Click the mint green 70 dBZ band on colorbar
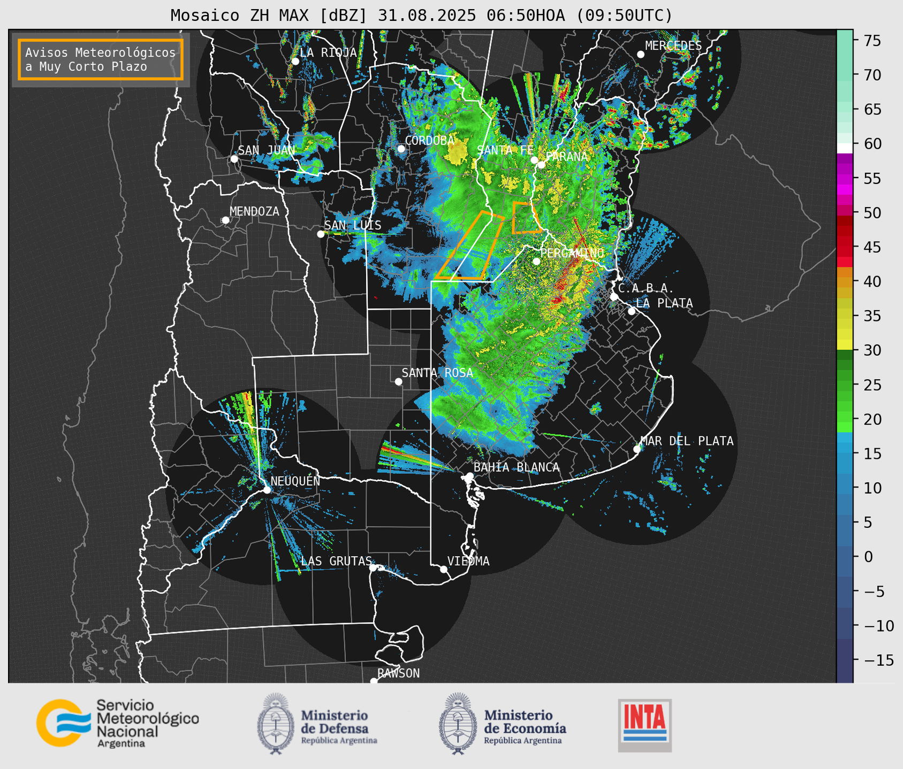 click(845, 75)
